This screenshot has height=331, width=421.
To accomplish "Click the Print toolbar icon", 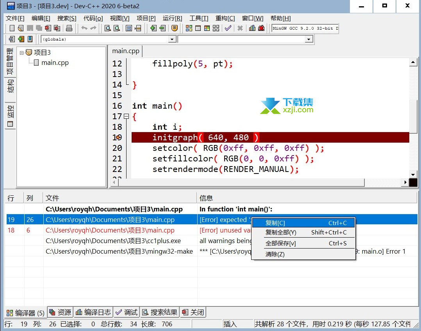I will click(x=69, y=28).
